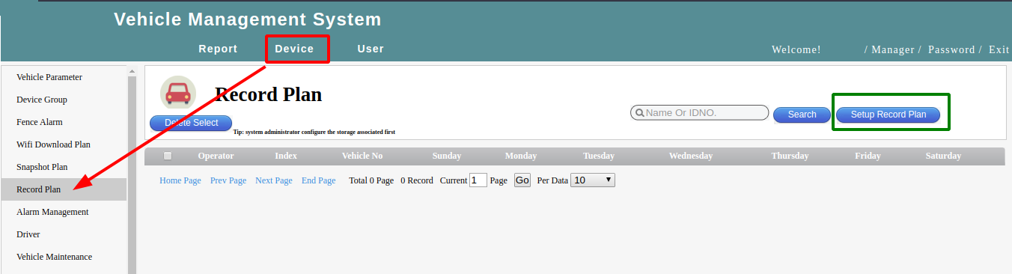Click the Wednesday column header
1012x274 pixels.
coord(691,156)
